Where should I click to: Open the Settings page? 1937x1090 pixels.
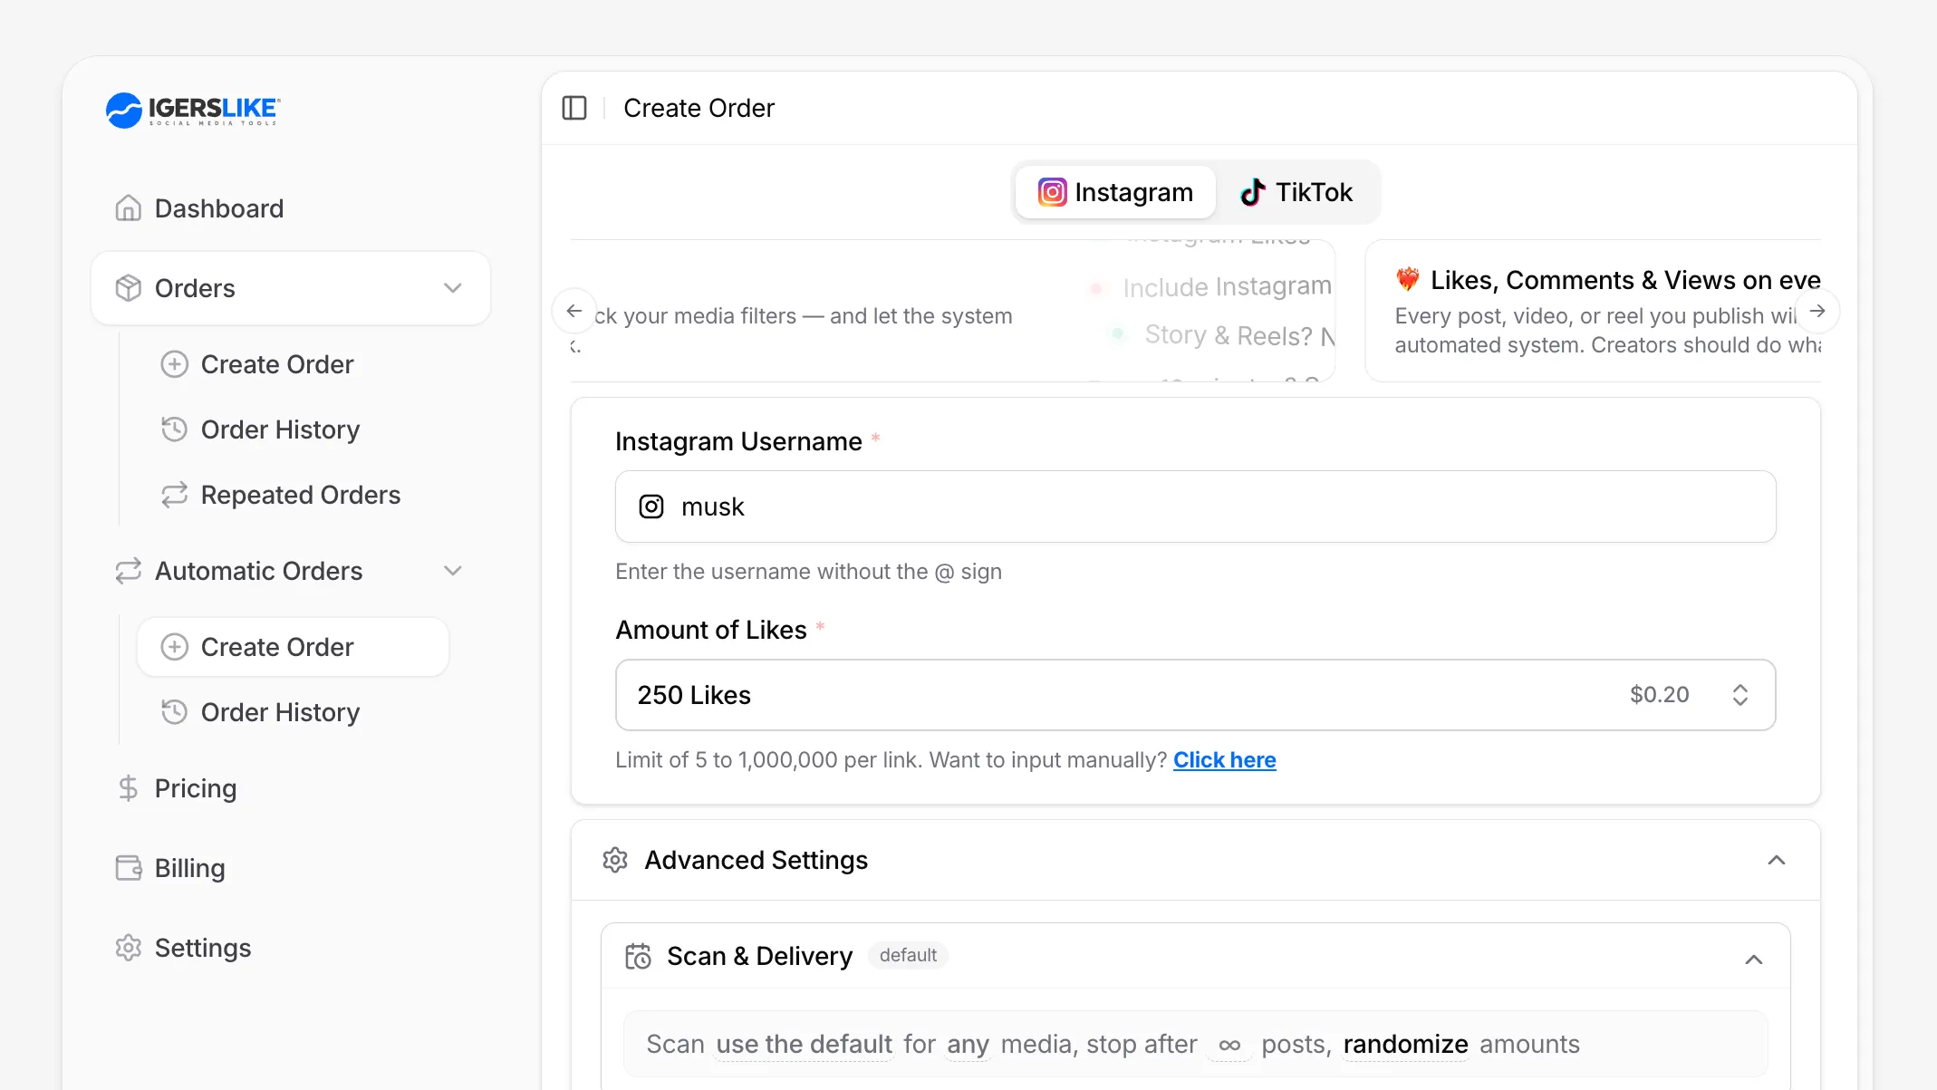click(291, 948)
